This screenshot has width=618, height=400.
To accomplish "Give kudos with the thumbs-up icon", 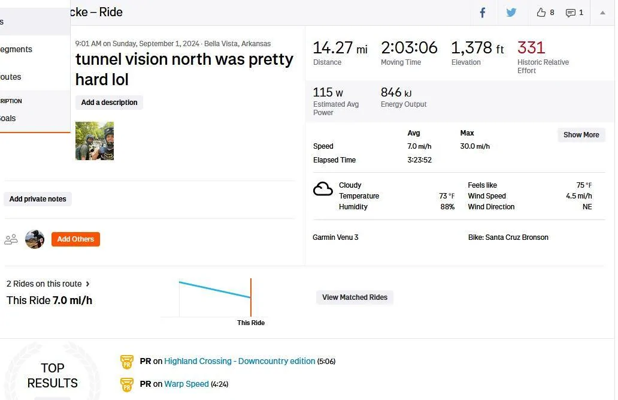I will coord(541,13).
